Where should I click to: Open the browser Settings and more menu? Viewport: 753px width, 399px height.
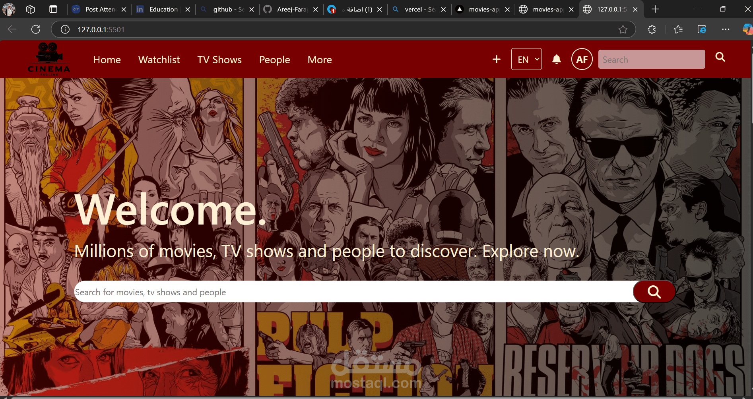tap(726, 29)
